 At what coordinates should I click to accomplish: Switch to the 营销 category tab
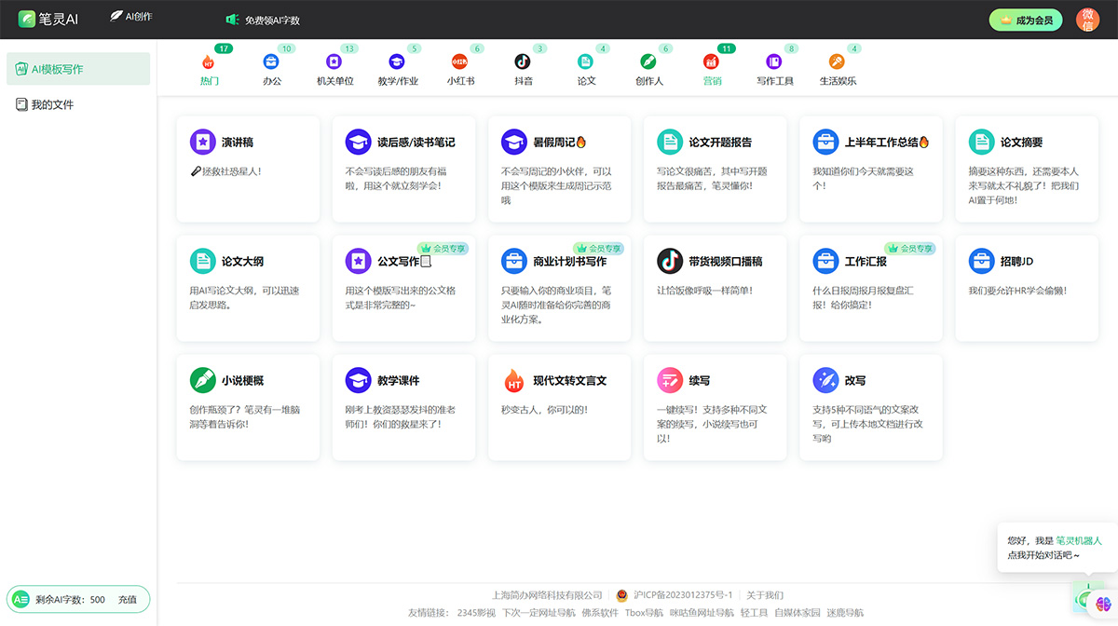coord(710,63)
